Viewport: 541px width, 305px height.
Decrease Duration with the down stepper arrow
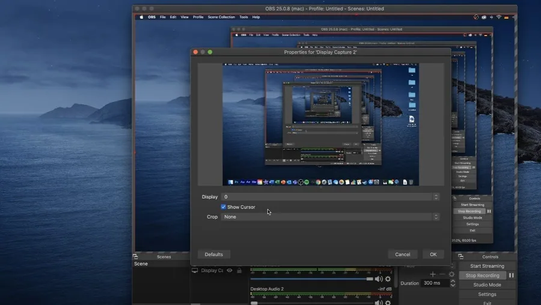tap(453, 285)
